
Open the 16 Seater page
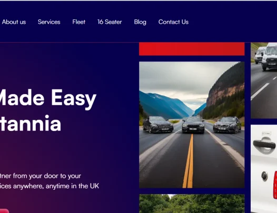coord(110,22)
